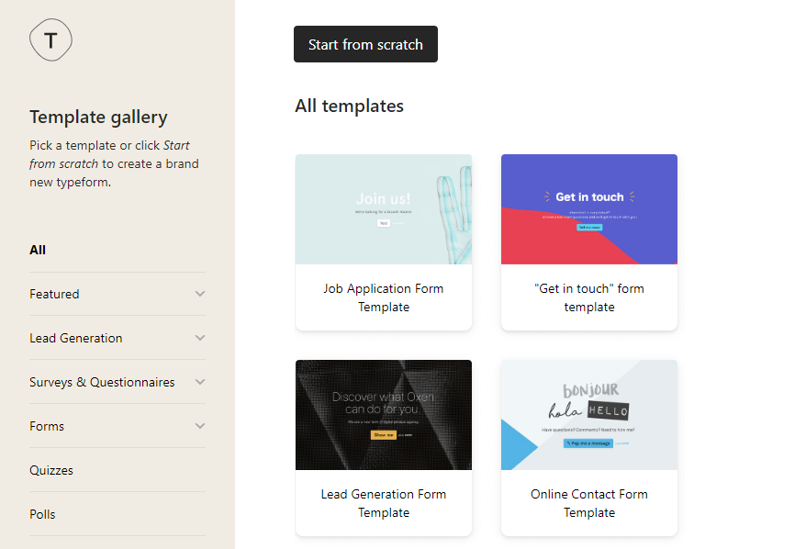
Task: Click the "Start from scratch" button
Action: coord(365,44)
